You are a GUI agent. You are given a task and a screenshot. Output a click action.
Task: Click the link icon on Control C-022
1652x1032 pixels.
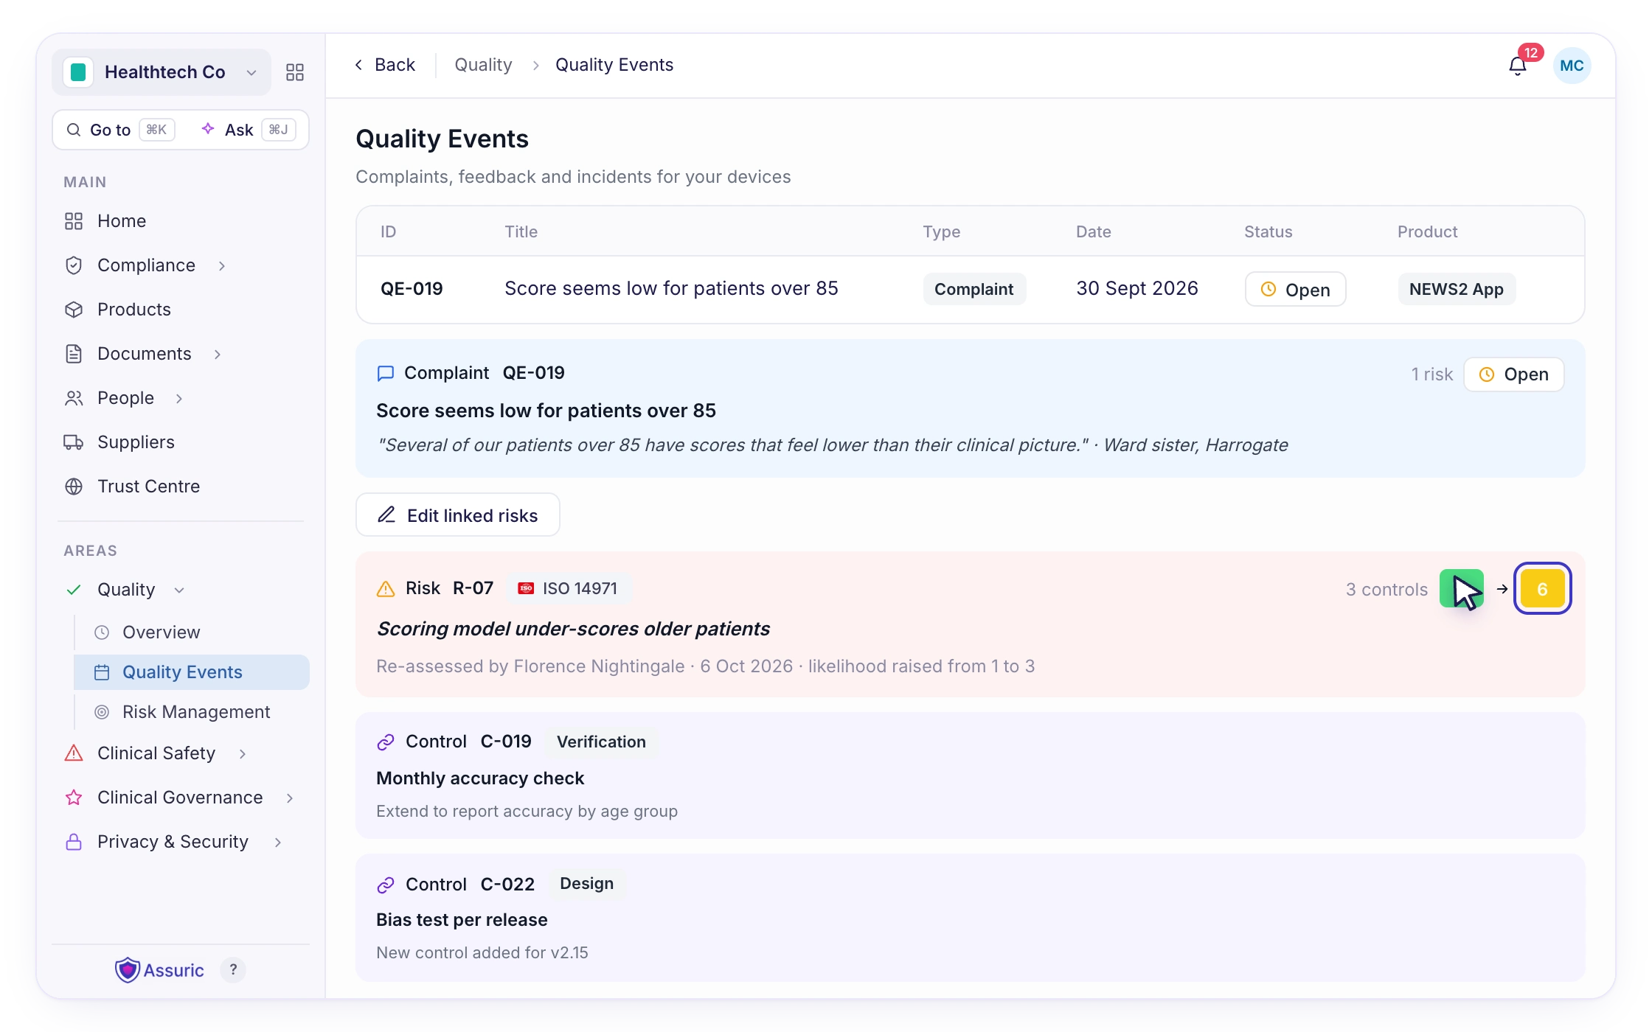click(x=386, y=885)
